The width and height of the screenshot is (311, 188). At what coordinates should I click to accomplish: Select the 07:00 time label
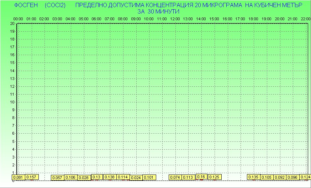[x=110, y=19]
